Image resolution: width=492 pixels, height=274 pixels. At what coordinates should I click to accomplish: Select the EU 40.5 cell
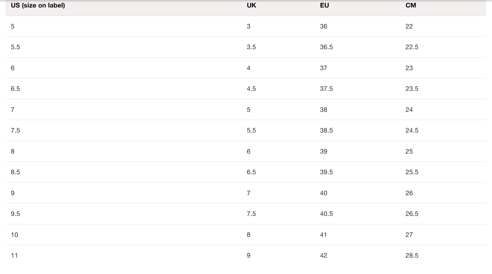pos(326,214)
